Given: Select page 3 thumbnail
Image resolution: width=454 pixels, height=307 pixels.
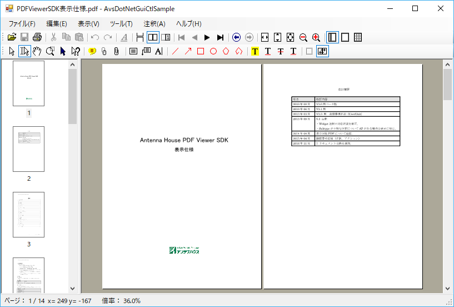Looking at the screenshot, I should (x=29, y=215).
